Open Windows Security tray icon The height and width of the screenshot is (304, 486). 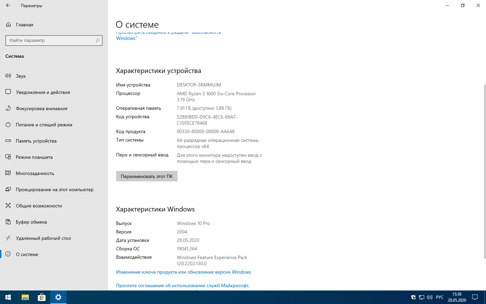(x=413, y=297)
